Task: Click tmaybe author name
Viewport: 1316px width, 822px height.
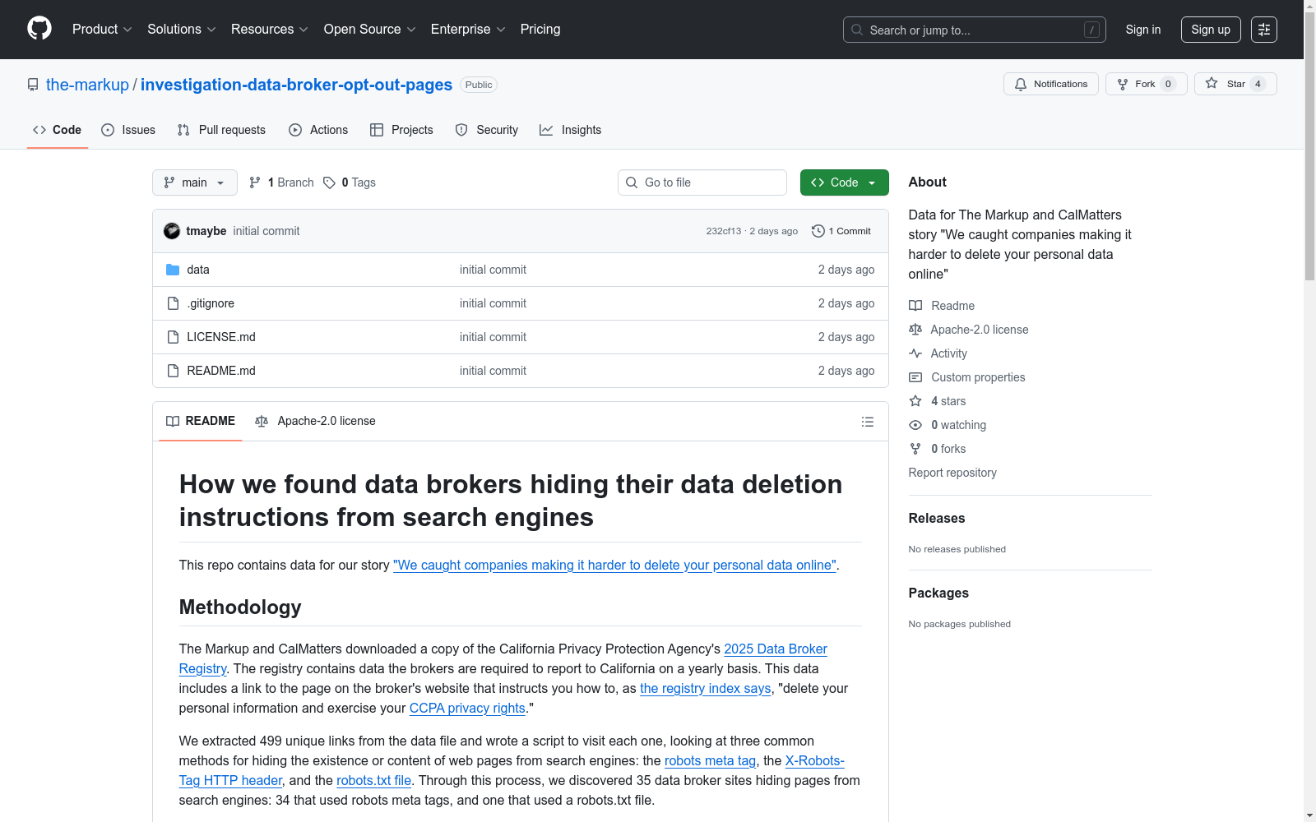Action: click(x=206, y=231)
